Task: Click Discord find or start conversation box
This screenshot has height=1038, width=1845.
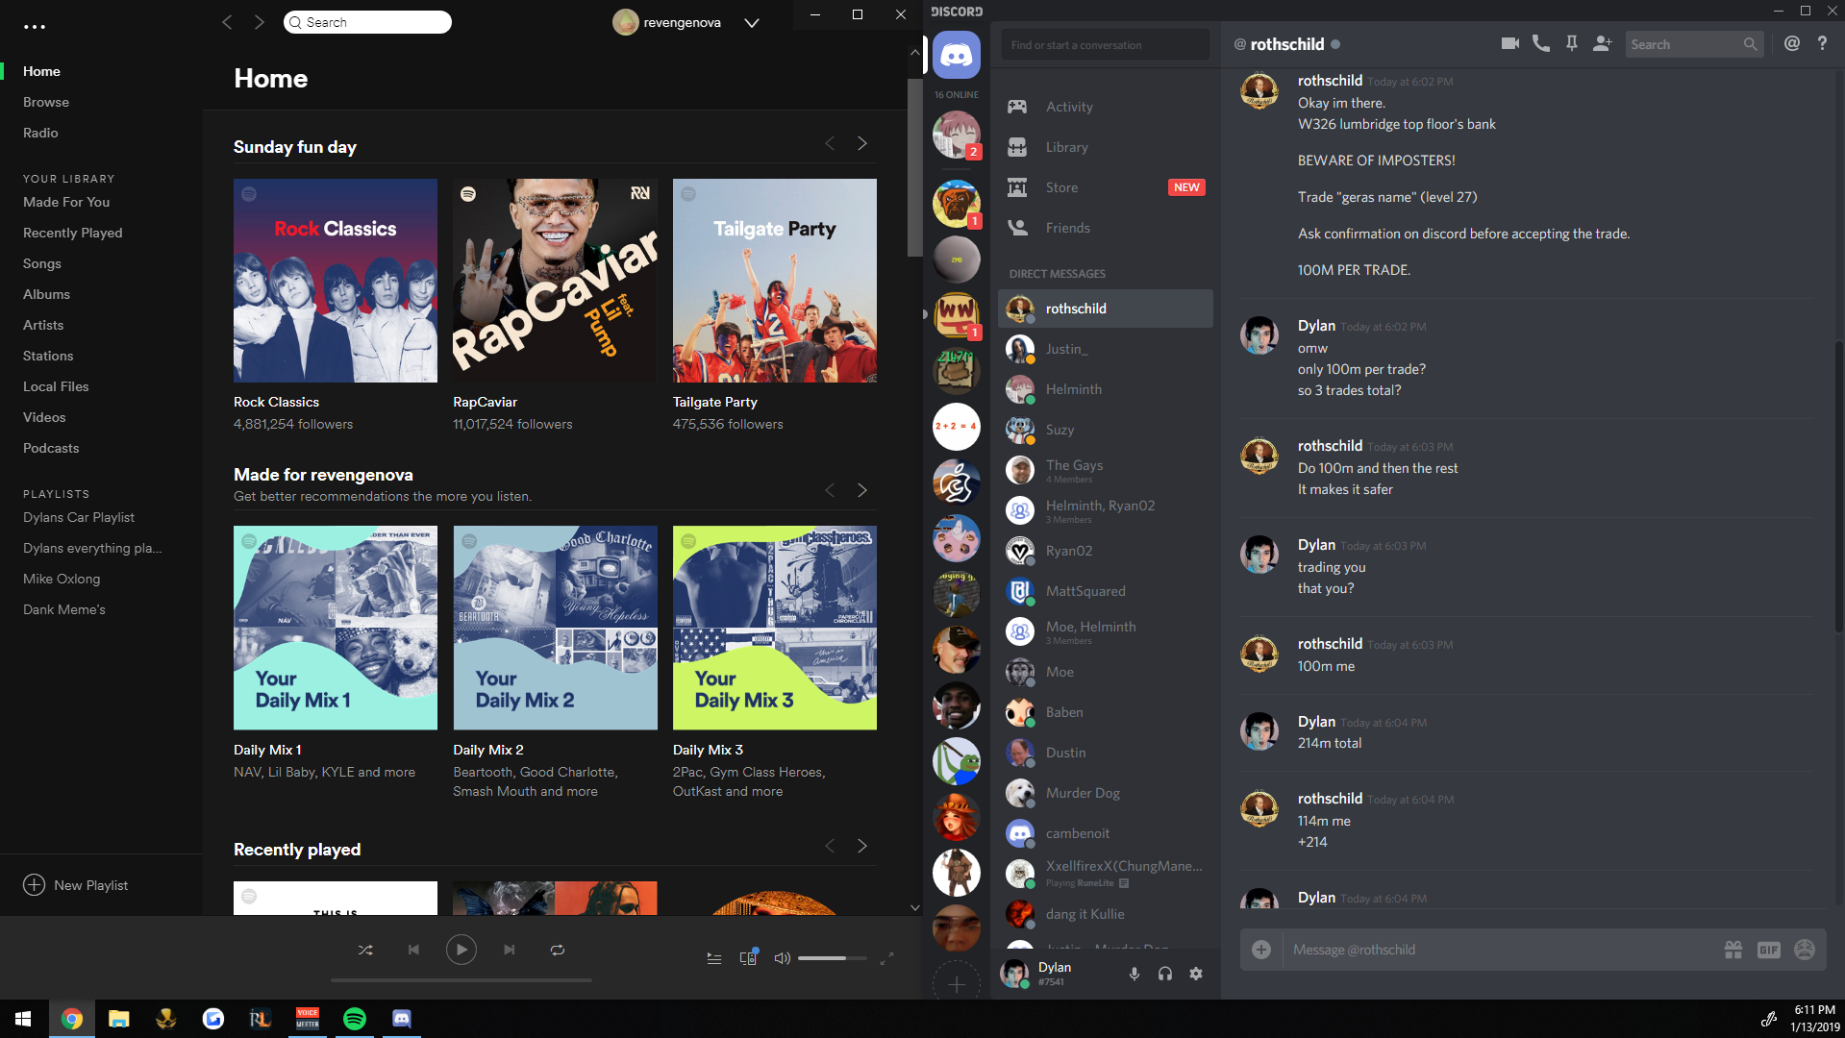Action: pos(1105,44)
